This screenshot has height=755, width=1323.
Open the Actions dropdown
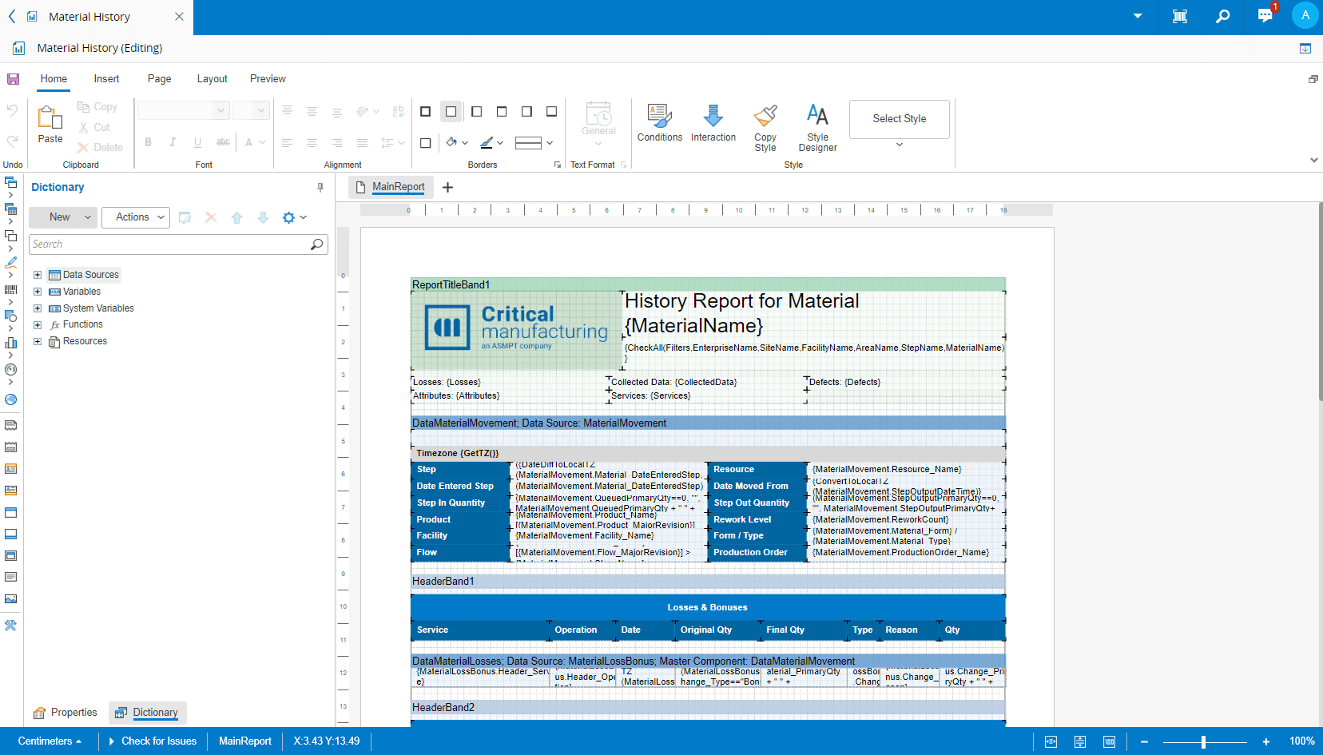[x=136, y=217]
